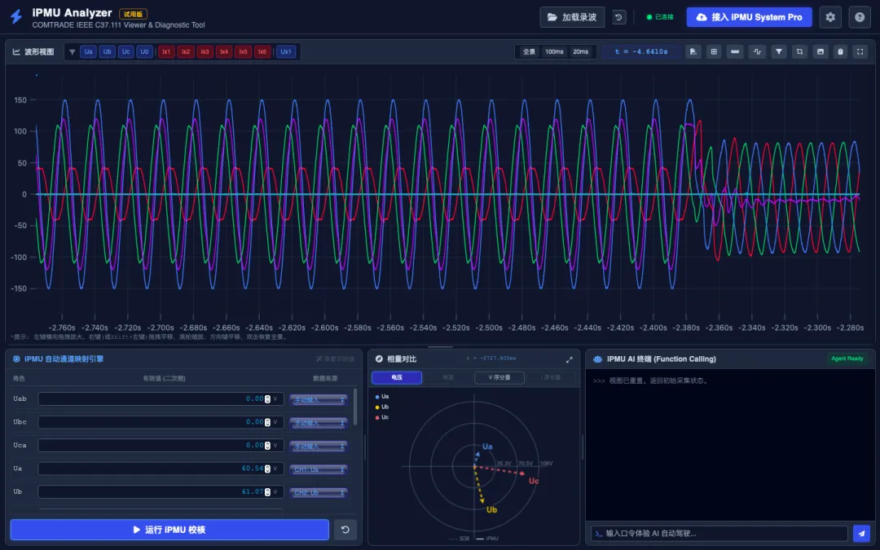Toggle the Ux1 channel chip
The image size is (880, 550).
point(286,51)
